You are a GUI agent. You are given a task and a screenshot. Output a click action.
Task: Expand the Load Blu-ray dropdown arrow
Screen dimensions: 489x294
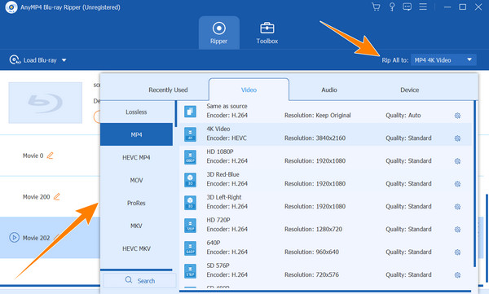point(64,60)
